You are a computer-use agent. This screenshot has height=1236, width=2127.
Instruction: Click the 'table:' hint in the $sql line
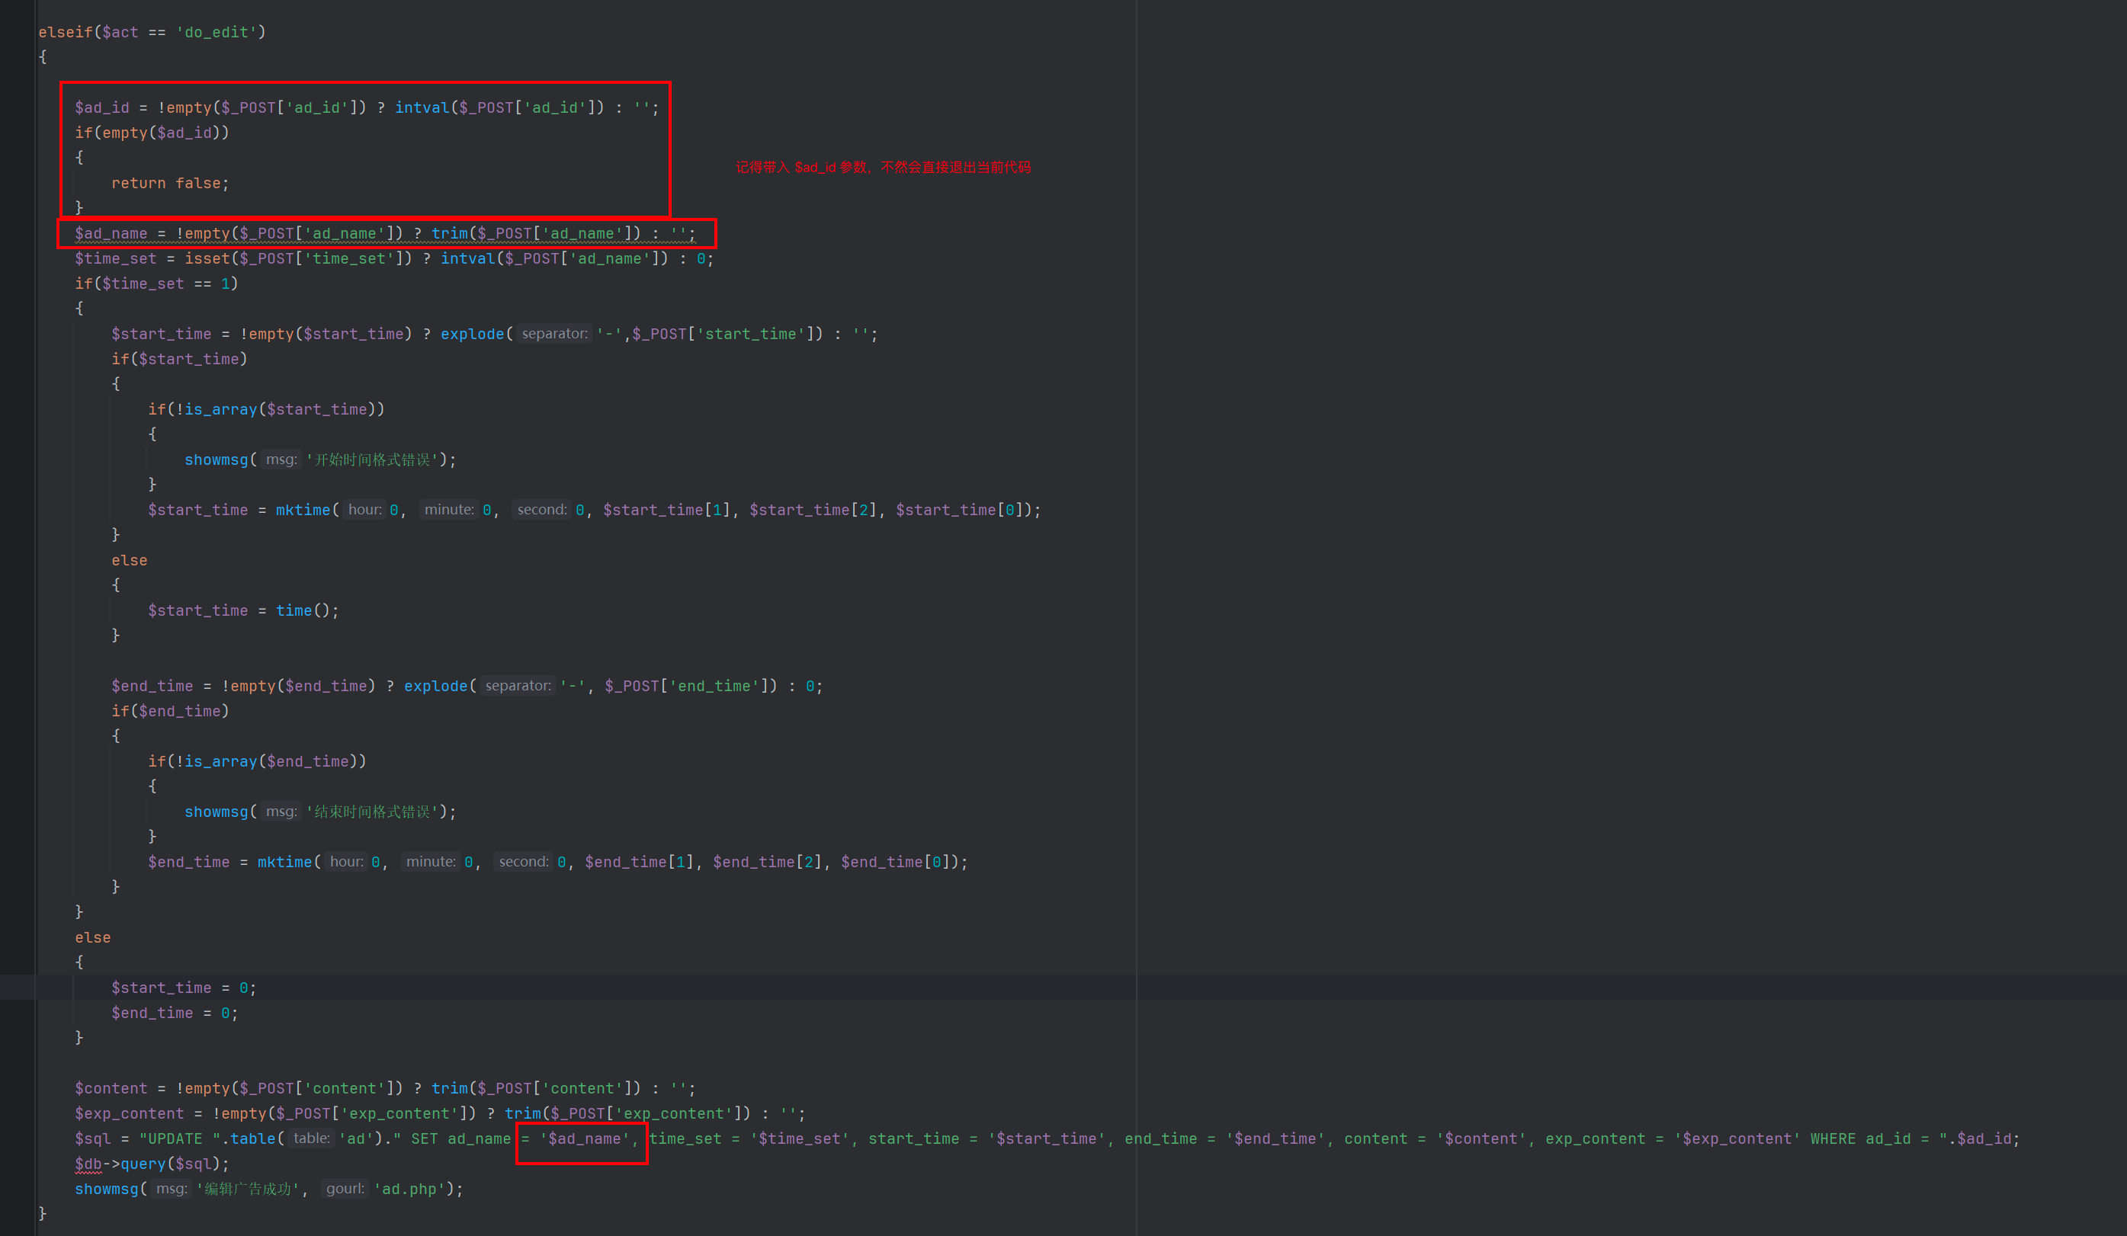(x=312, y=1139)
